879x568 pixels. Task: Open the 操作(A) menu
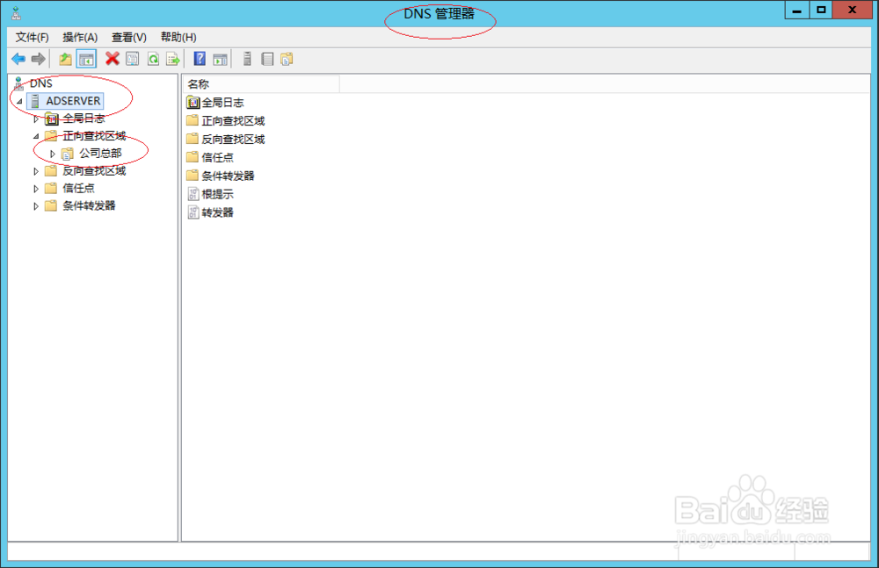coord(80,37)
